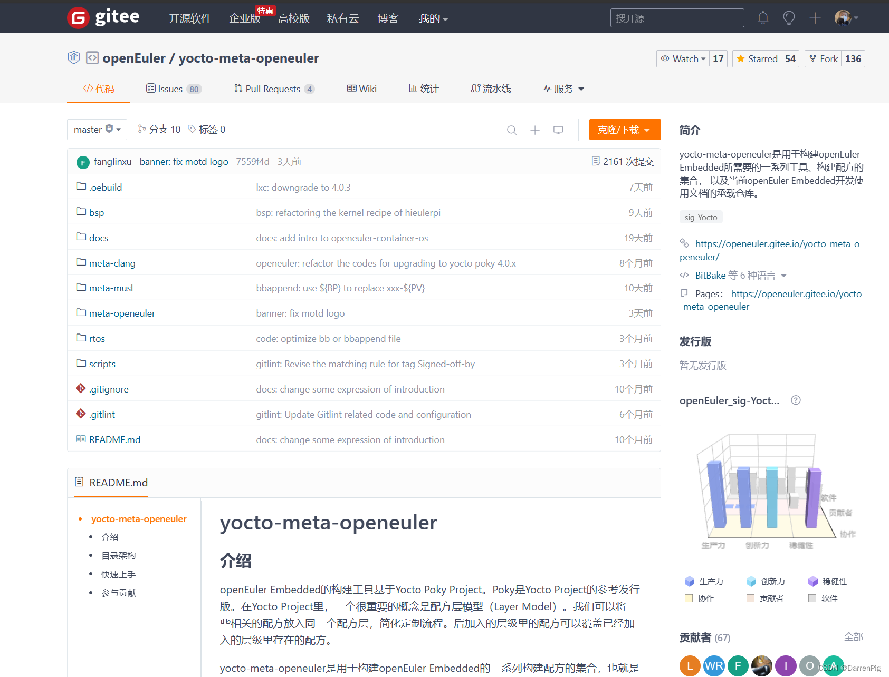Open the 标签 0 tags link
The image size is (889, 677).
207,130
